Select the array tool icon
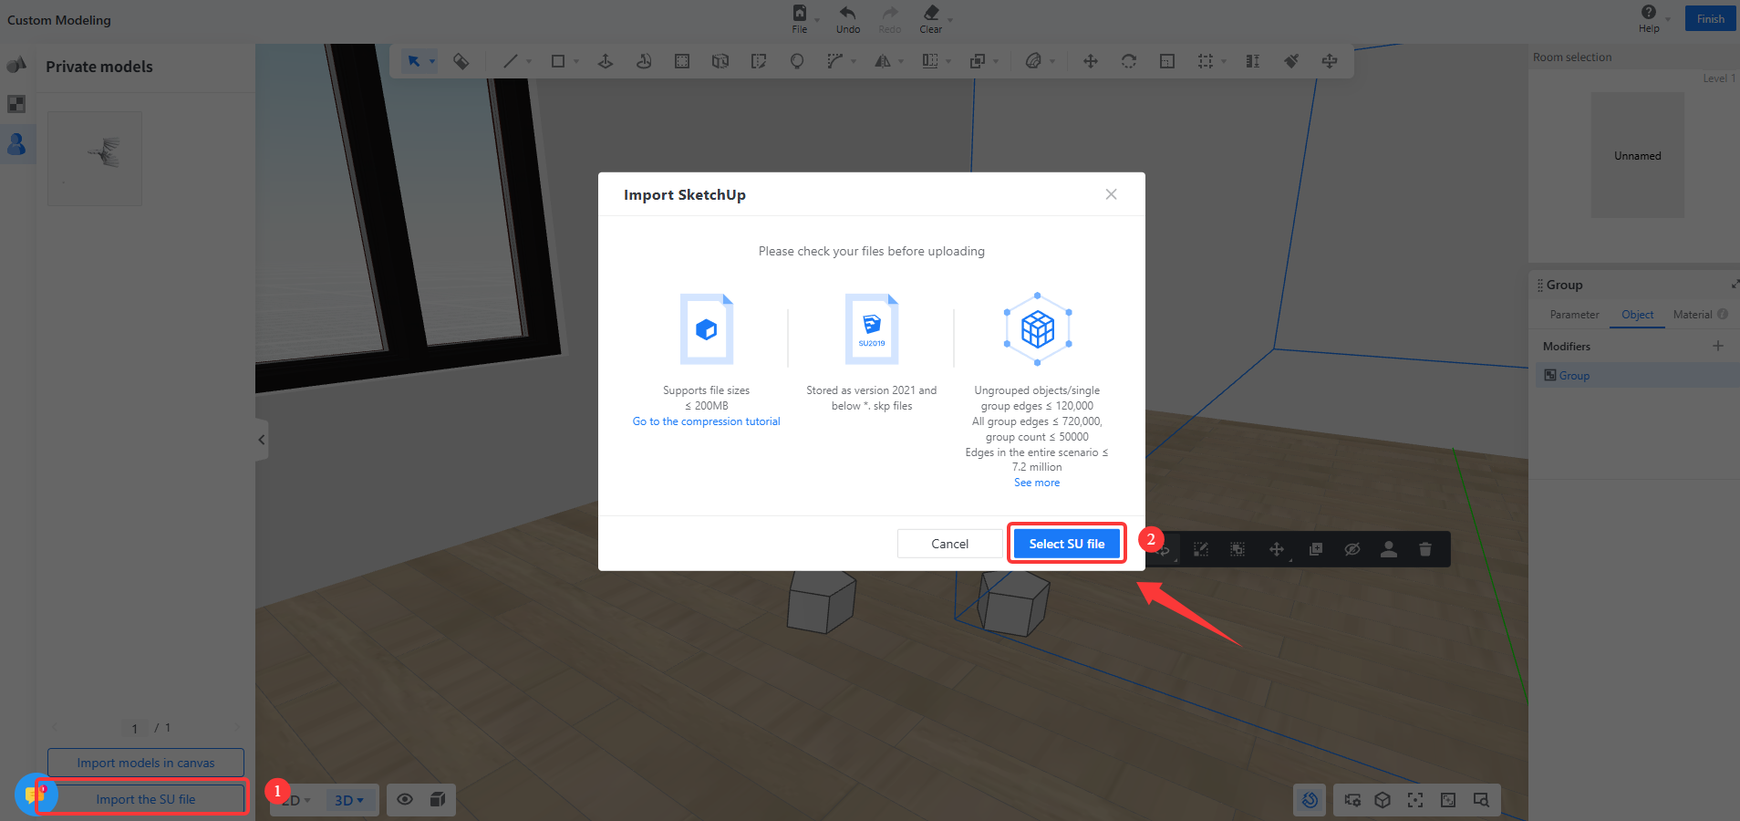Screen dimensions: 1740x821 tap(1206, 61)
